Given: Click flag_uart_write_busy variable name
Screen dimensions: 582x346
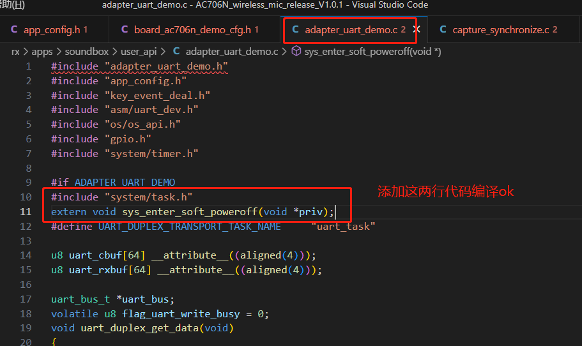Looking at the screenshot, I should 181,314.
